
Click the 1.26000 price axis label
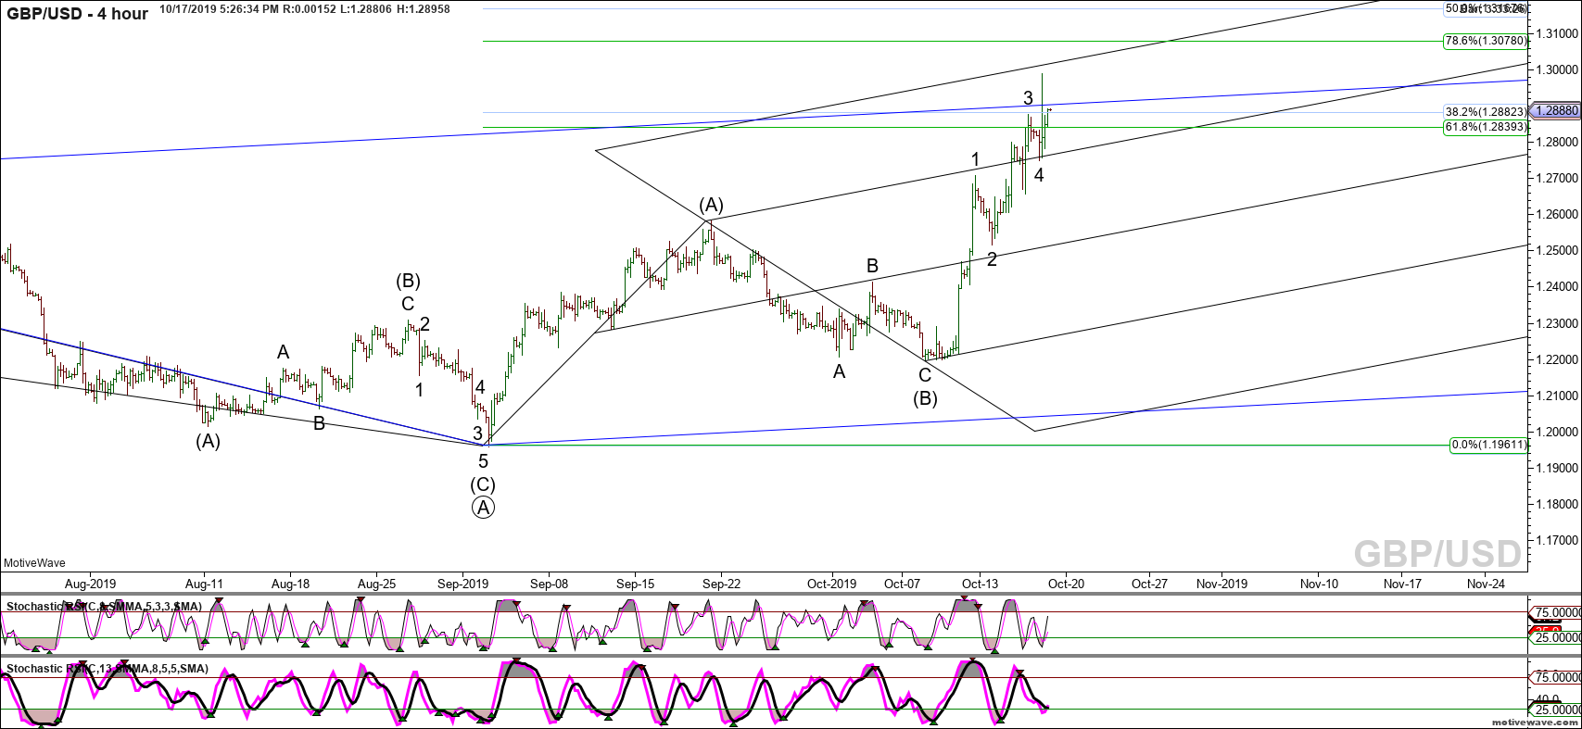(1558, 214)
